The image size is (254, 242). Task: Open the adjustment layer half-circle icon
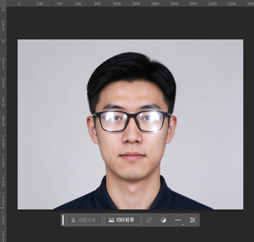pyautogui.click(x=163, y=220)
